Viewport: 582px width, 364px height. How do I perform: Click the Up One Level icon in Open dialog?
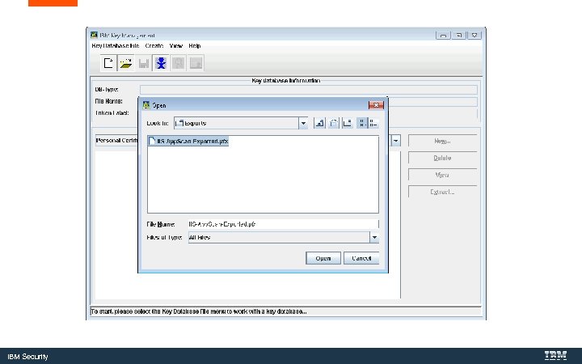tap(319, 123)
